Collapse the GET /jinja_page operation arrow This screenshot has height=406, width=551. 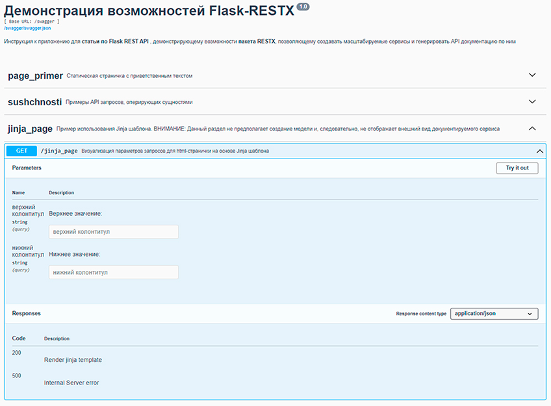pyautogui.click(x=539, y=151)
